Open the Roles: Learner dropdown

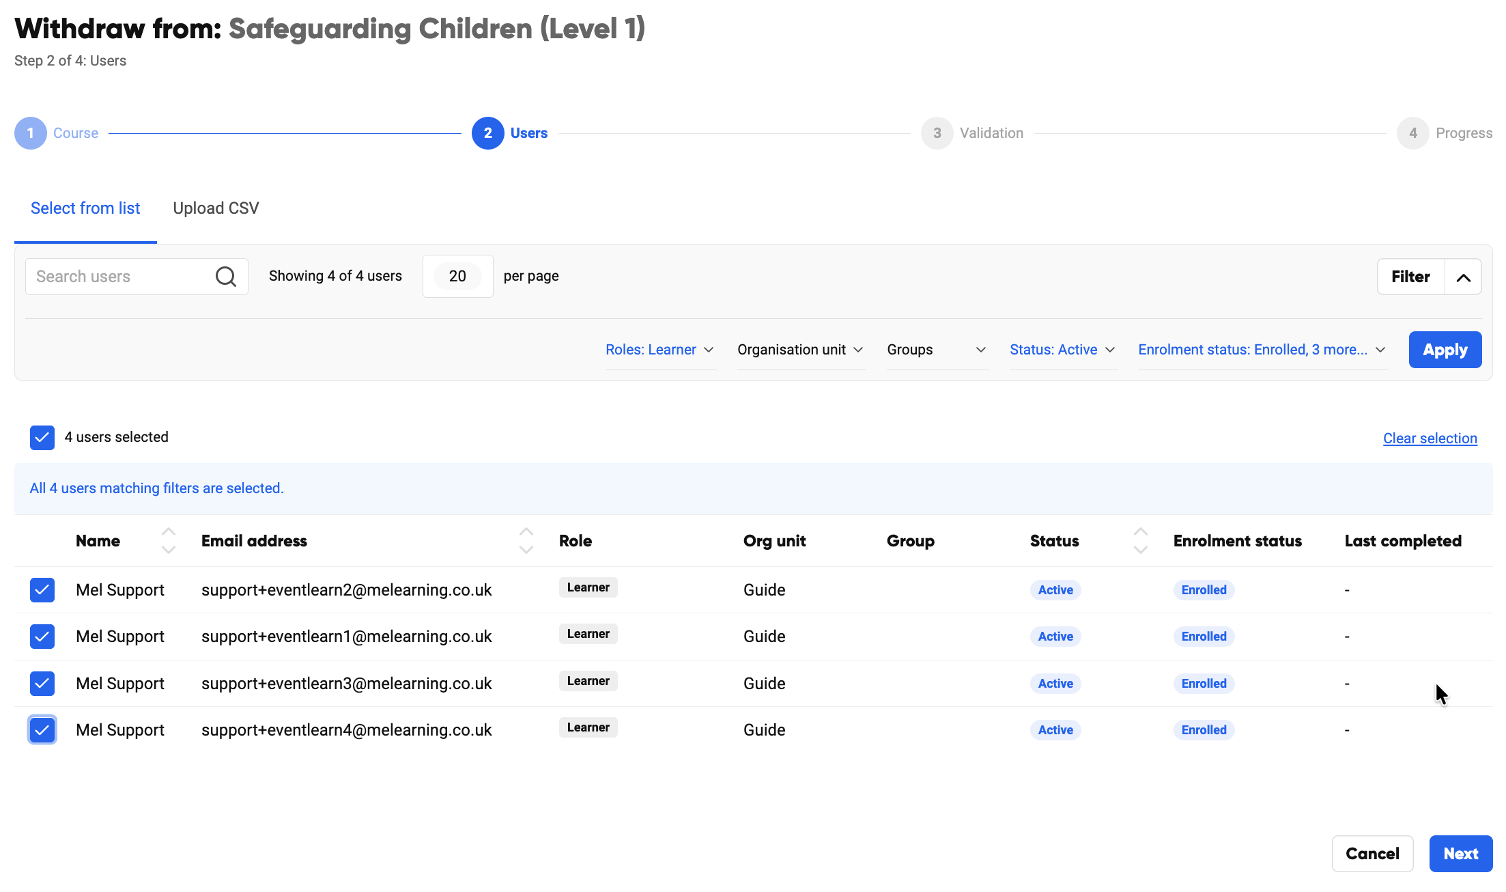(x=660, y=350)
